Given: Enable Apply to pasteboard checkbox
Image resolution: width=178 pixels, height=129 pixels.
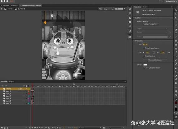Looking at the screenshot, I should (144, 68).
